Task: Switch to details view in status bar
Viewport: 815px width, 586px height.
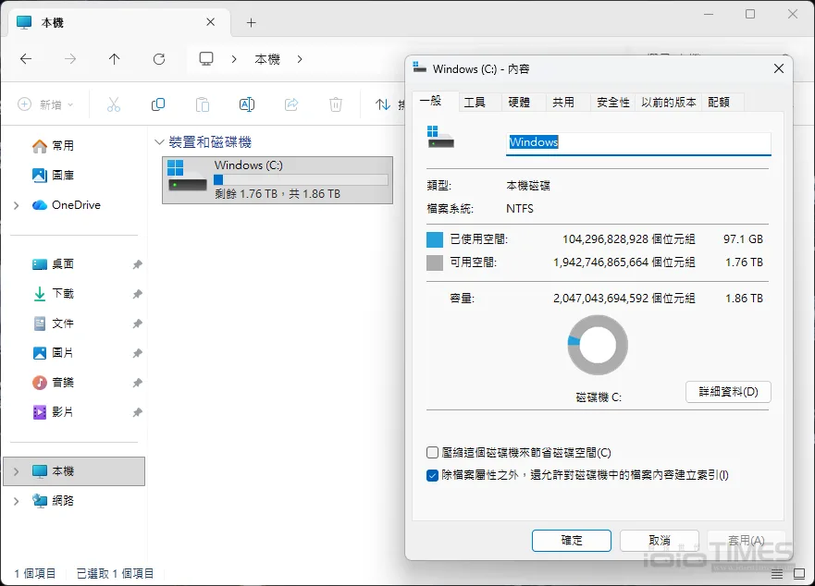Action: pyautogui.click(x=776, y=574)
